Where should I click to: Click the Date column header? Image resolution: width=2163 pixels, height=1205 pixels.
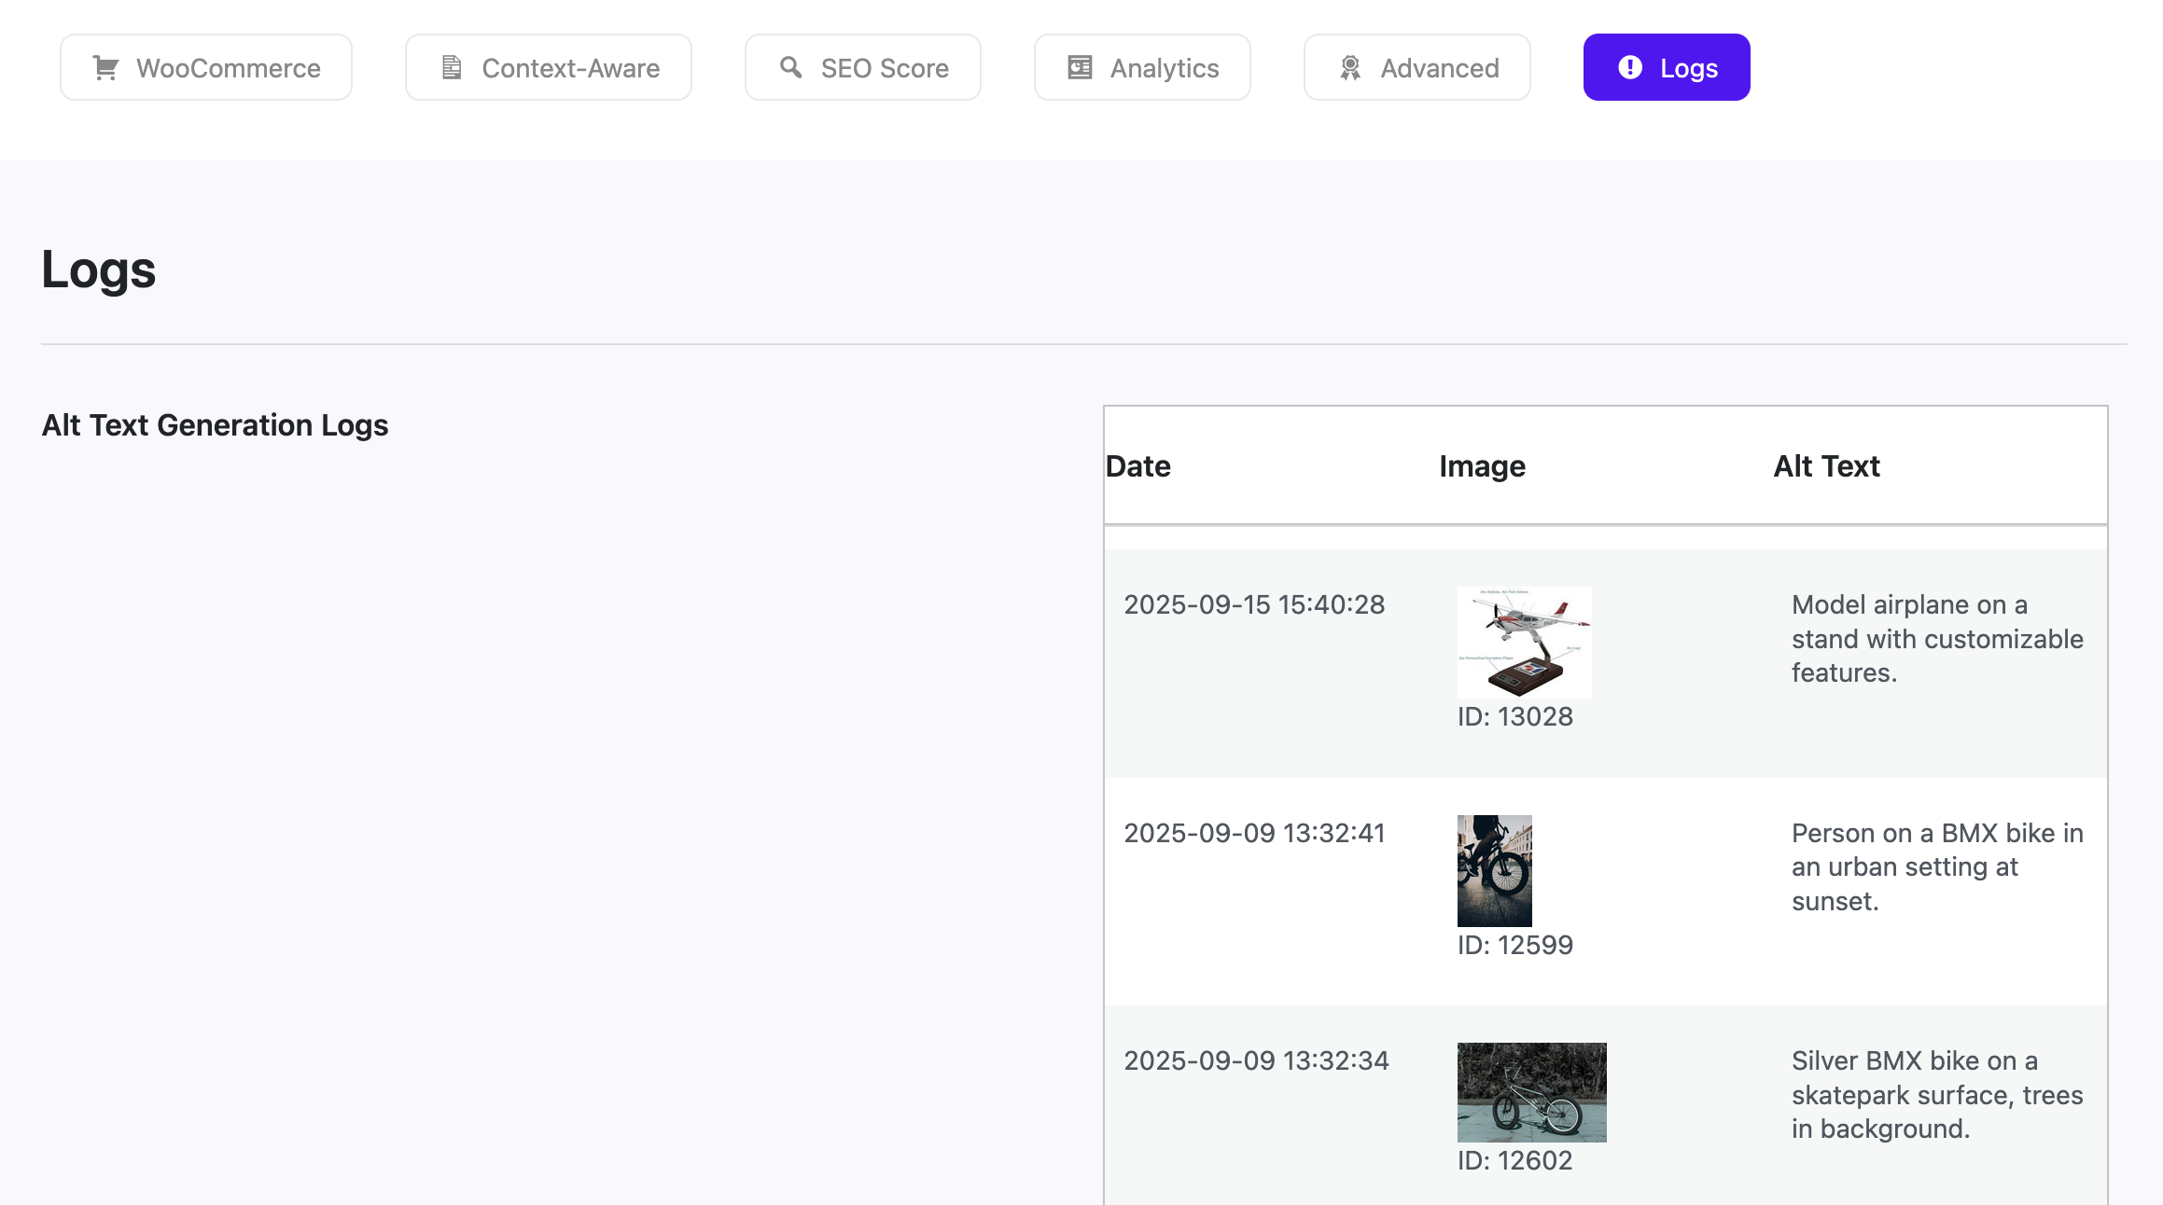coord(1137,466)
